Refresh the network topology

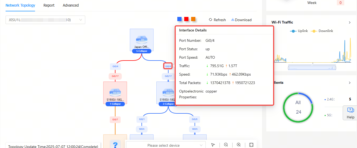[x=217, y=20]
